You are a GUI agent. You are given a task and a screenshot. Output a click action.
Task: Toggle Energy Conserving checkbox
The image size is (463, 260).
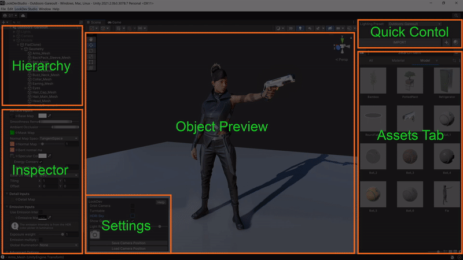[41, 162]
